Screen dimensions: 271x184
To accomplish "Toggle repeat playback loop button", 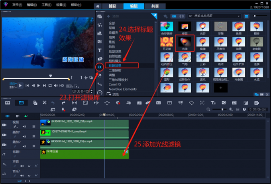I will (x=50, y=85).
